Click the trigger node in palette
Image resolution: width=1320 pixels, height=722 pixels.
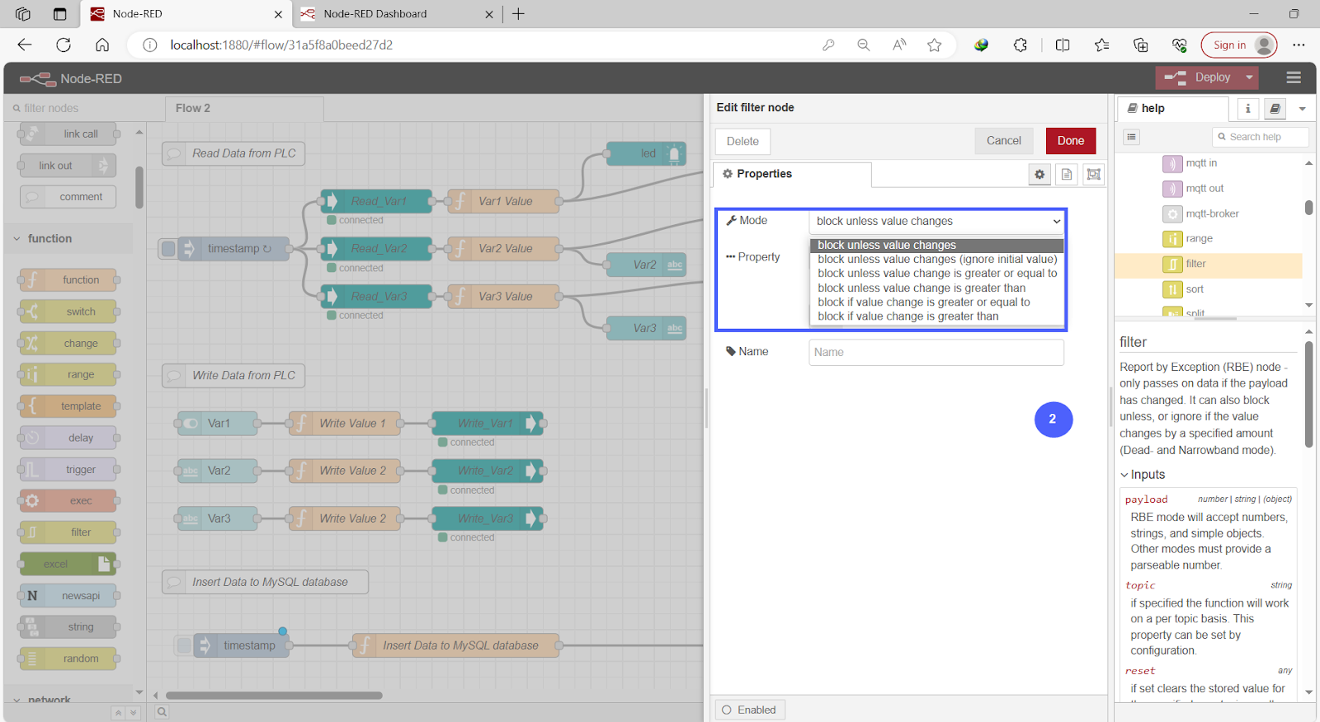[x=68, y=470]
